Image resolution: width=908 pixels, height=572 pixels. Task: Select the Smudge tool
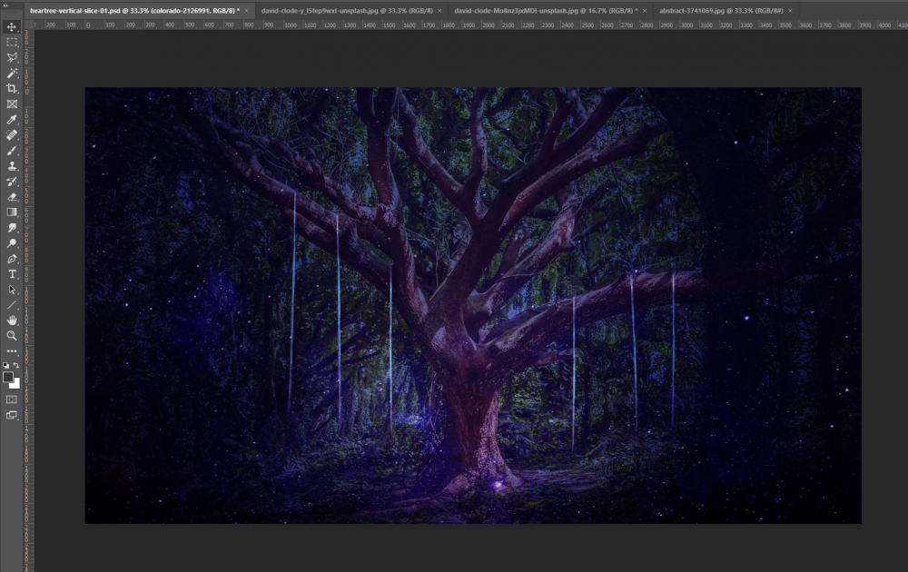click(x=12, y=228)
